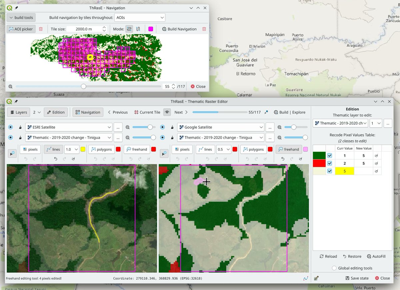The height and width of the screenshot is (290, 400).
Task: Select the horizontal navigation mode icon
Action: click(x=129, y=29)
